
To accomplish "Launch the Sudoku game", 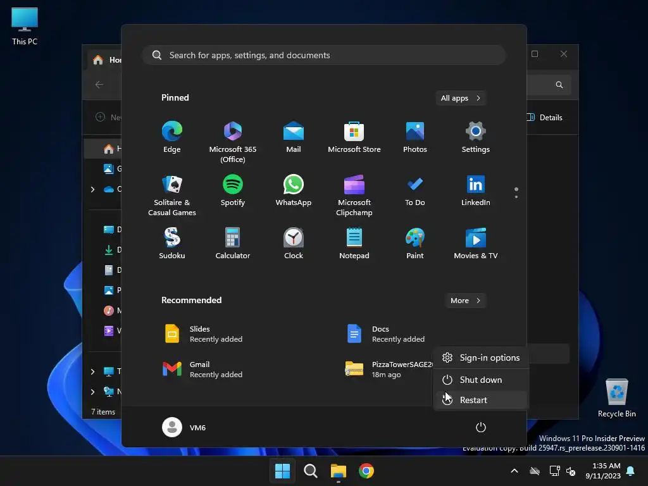I will point(172,244).
